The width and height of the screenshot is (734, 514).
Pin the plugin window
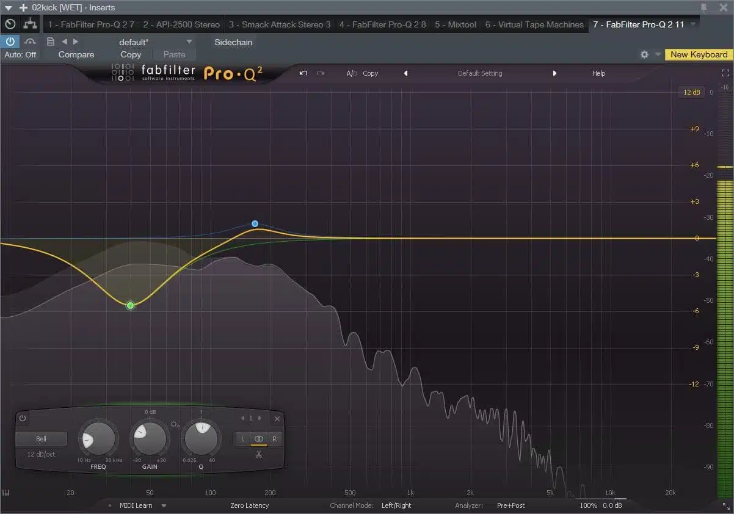coord(704,8)
